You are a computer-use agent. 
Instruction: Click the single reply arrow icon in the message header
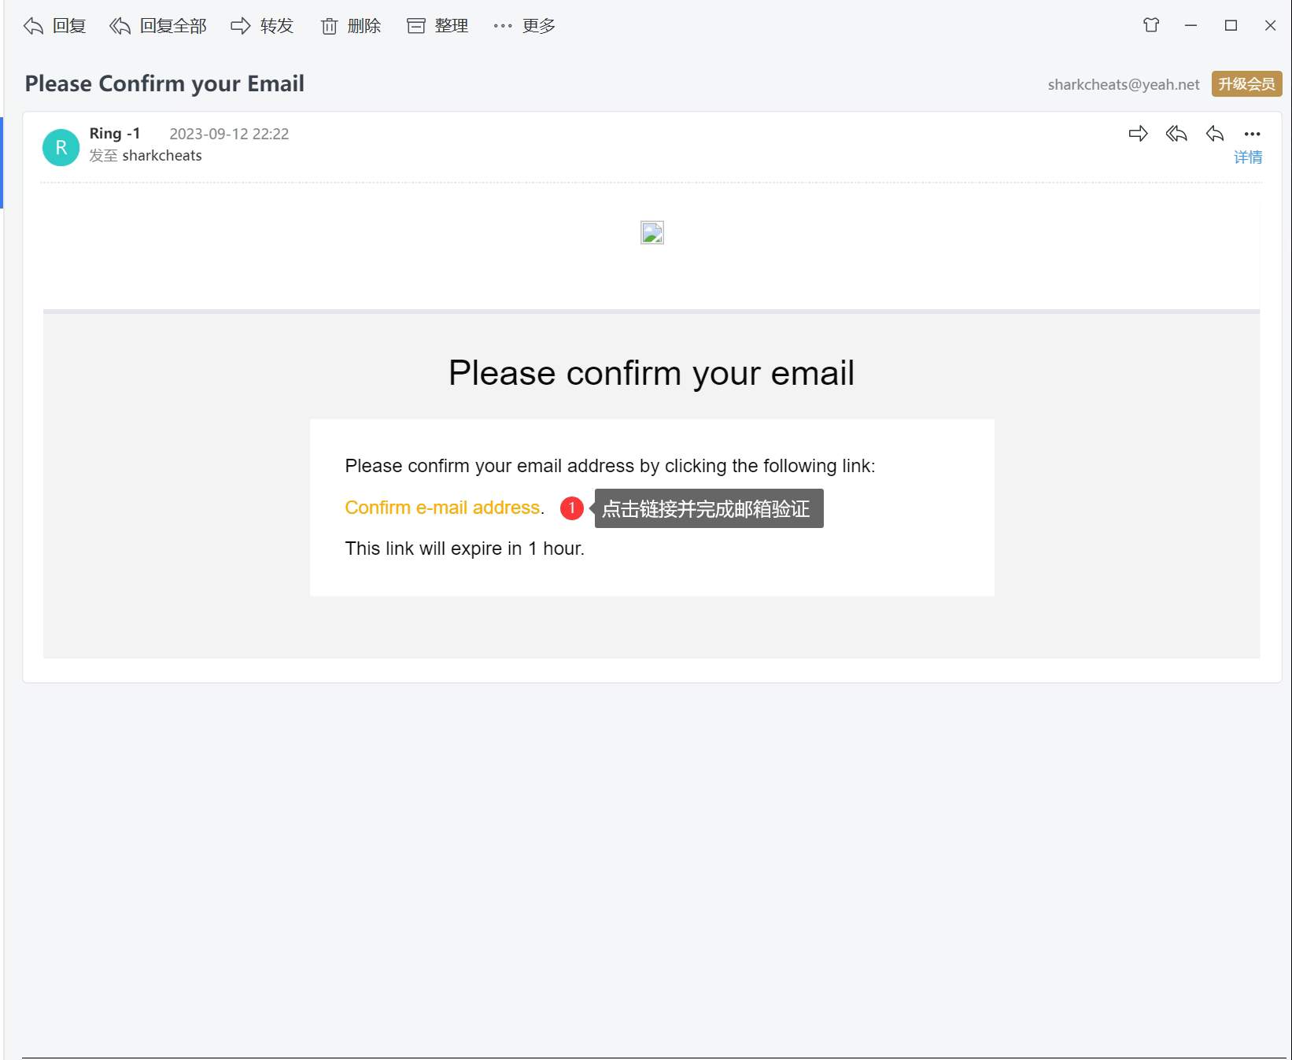(1214, 134)
